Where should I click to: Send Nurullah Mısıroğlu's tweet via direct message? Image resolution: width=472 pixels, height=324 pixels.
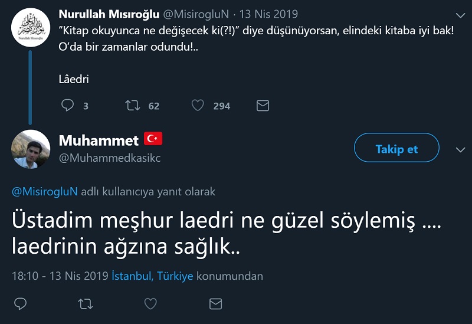point(263,106)
